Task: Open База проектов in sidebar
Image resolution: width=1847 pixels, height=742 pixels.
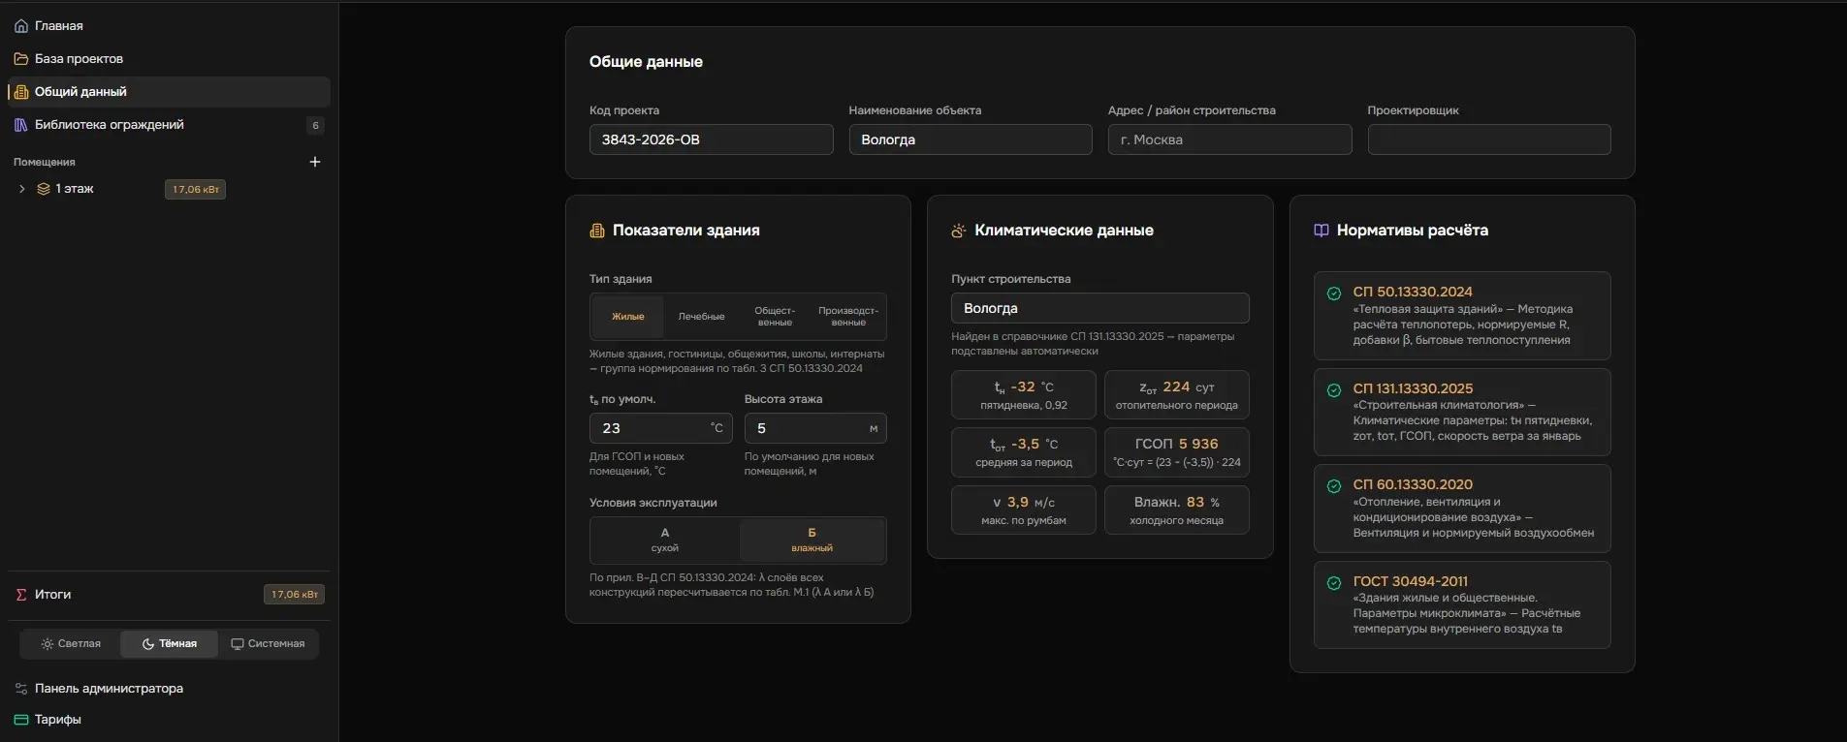Action: (169, 59)
